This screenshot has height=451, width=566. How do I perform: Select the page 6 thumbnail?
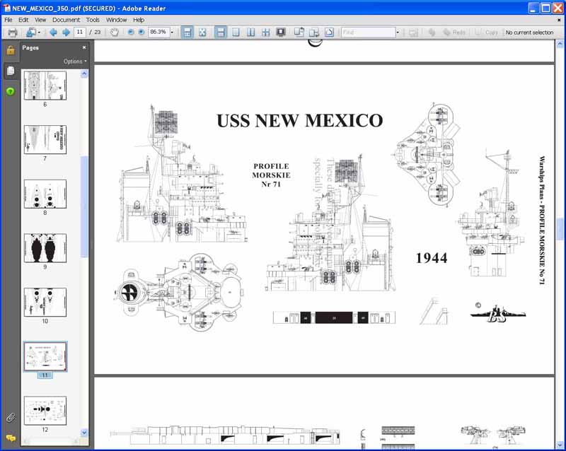[x=45, y=85]
